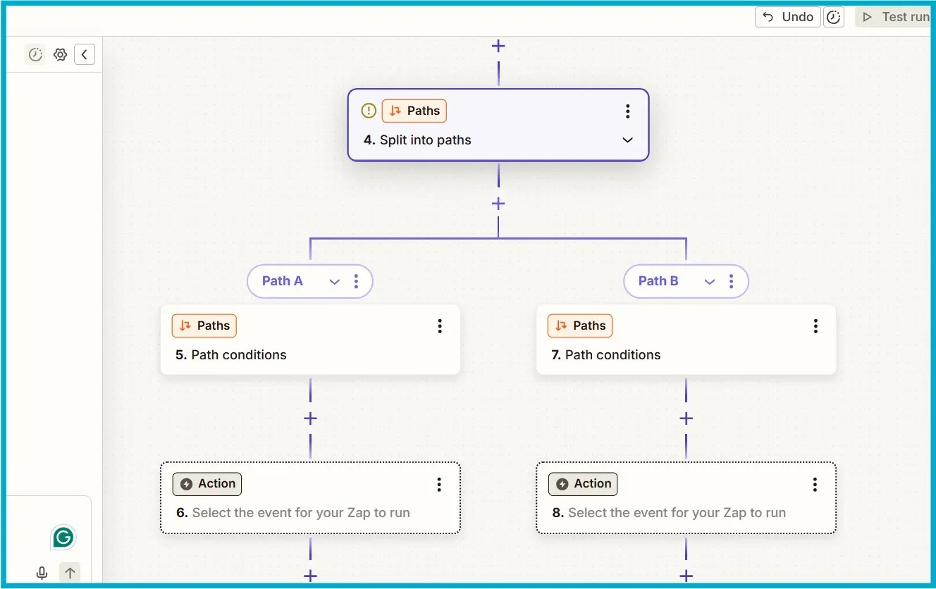936x589 pixels.
Task: Activate the microphone icon at bottom left
Action: [42, 573]
